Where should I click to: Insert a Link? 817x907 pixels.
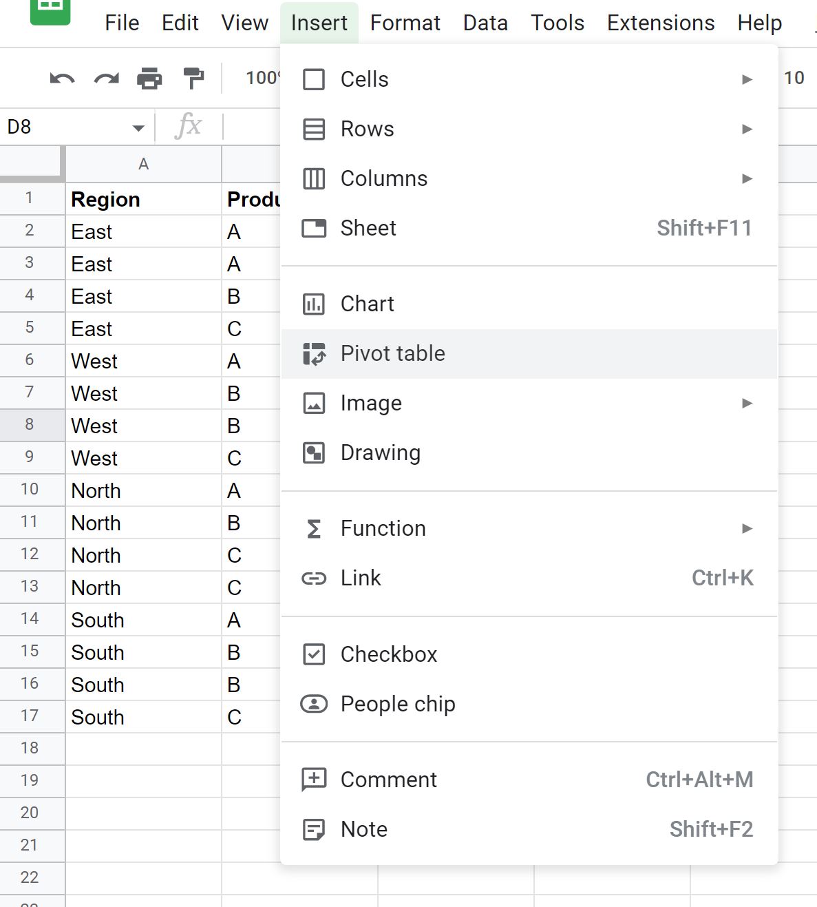[360, 578]
